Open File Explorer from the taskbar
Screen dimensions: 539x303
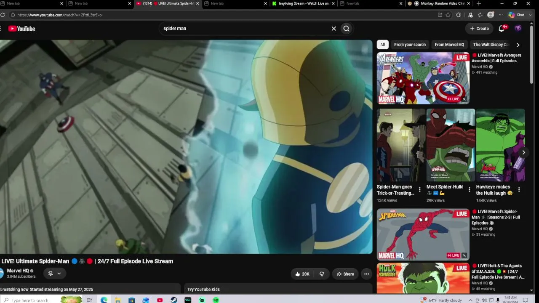tap(118, 300)
